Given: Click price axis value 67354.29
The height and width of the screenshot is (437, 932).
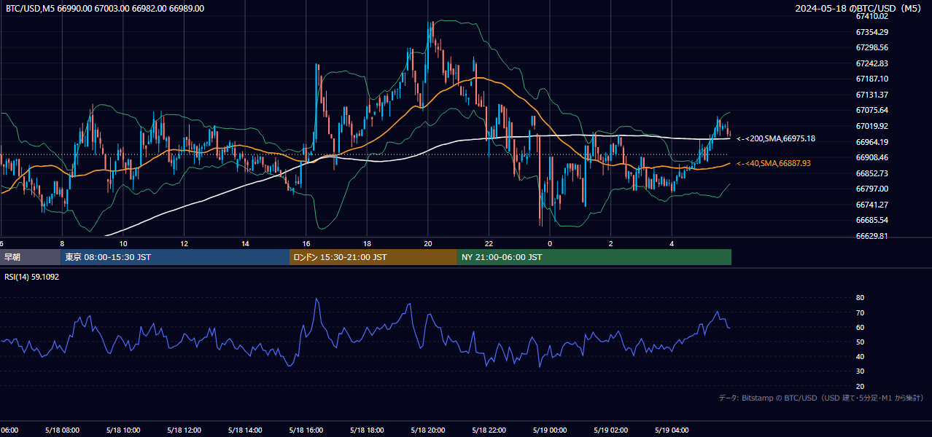Looking at the screenshot, I should coord(872,32).
